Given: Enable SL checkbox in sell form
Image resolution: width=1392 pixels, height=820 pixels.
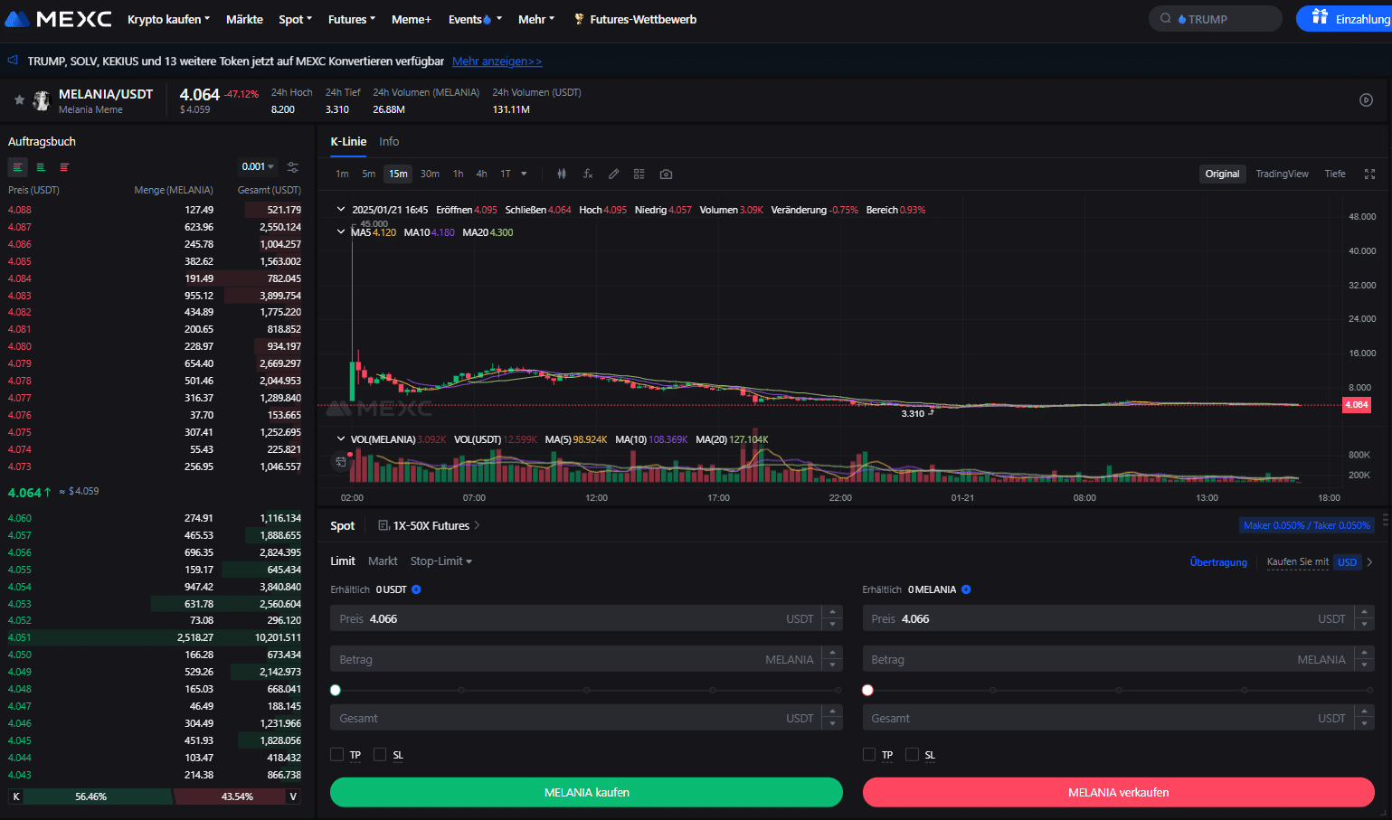Looking at the screenshot, I should [x=912, y=755].
